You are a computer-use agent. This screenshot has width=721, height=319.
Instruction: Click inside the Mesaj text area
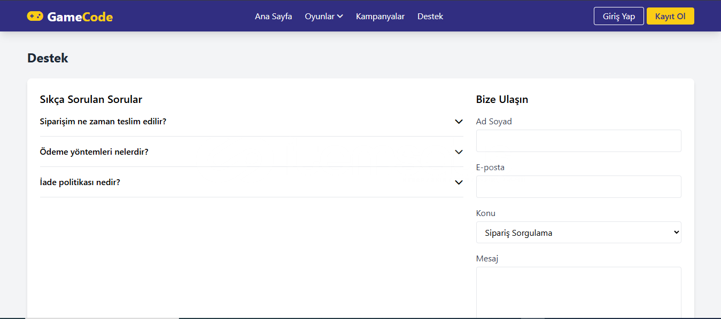[578, 292]
